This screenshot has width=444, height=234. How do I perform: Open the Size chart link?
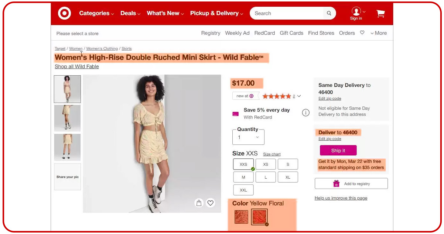click(x=271, y=154)
